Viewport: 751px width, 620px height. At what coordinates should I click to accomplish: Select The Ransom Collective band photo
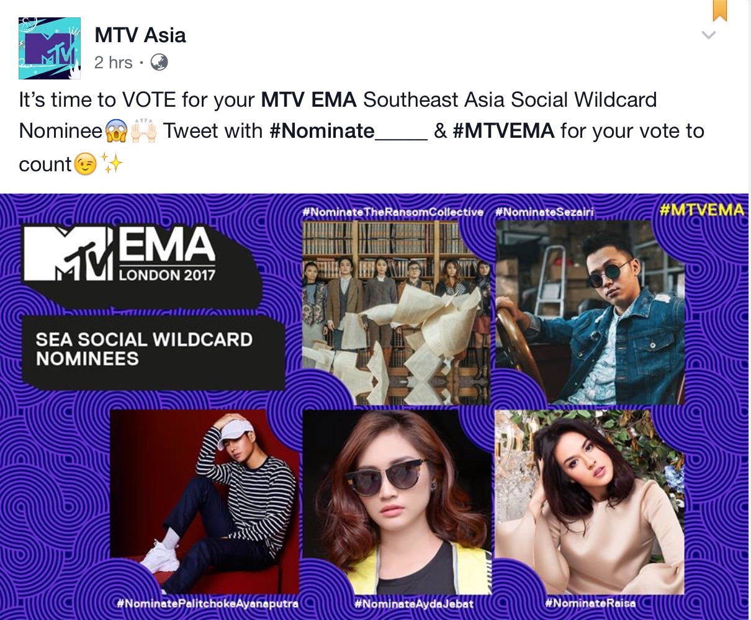point(397,312)
